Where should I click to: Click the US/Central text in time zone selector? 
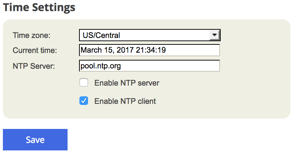pos(101,35)
